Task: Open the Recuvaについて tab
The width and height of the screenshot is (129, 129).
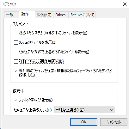Action: (x=82, y=15)
